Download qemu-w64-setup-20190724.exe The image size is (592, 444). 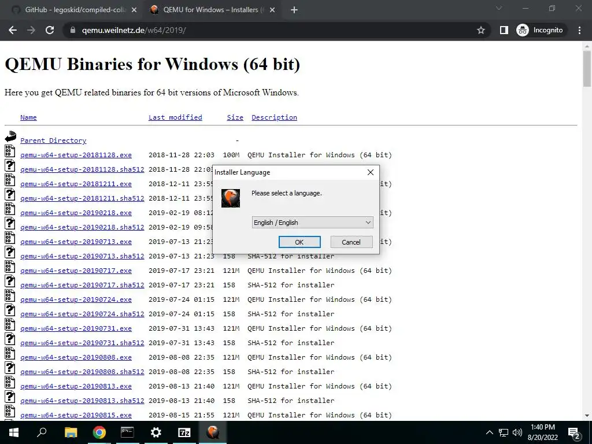76,299
